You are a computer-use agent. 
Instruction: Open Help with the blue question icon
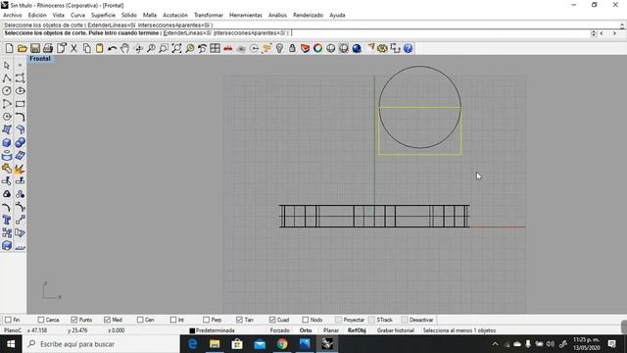click(x=408, y=48)
